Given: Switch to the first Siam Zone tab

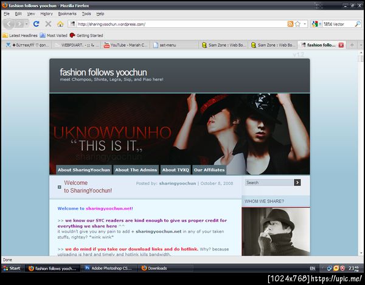Looking at the screenshot, I should point(224,45).
